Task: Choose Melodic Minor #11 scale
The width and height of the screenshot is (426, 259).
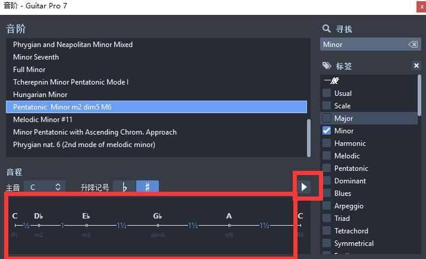Action: pyautogui.click(x=42, y=120)
